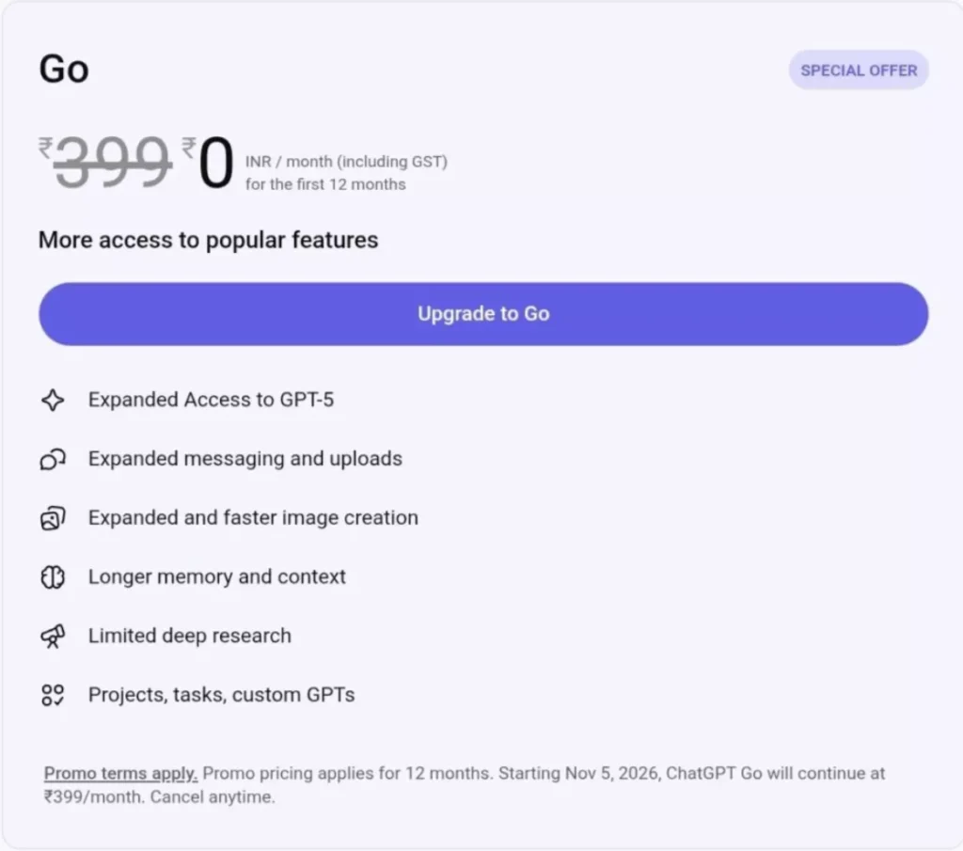Image resolution: width=963 pixels, height=851 pixels.
Task: Select the brain icon beside Longer memory and context
Action: (x=54, y=576)
